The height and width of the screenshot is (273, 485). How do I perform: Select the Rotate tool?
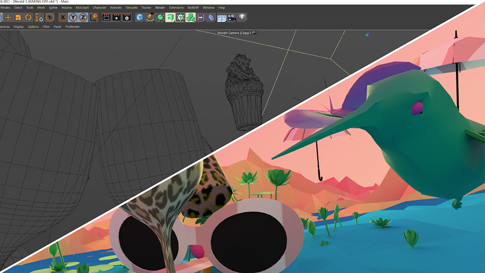point(28,18)
